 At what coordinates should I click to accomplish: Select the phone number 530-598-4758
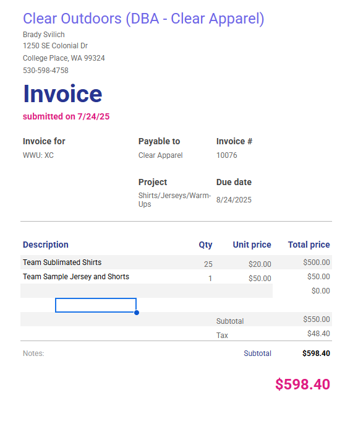coord(46,71)
